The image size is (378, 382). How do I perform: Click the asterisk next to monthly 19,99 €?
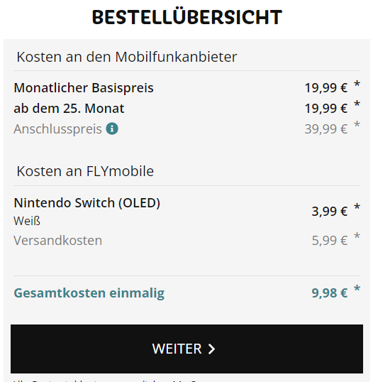coord(357,84)
